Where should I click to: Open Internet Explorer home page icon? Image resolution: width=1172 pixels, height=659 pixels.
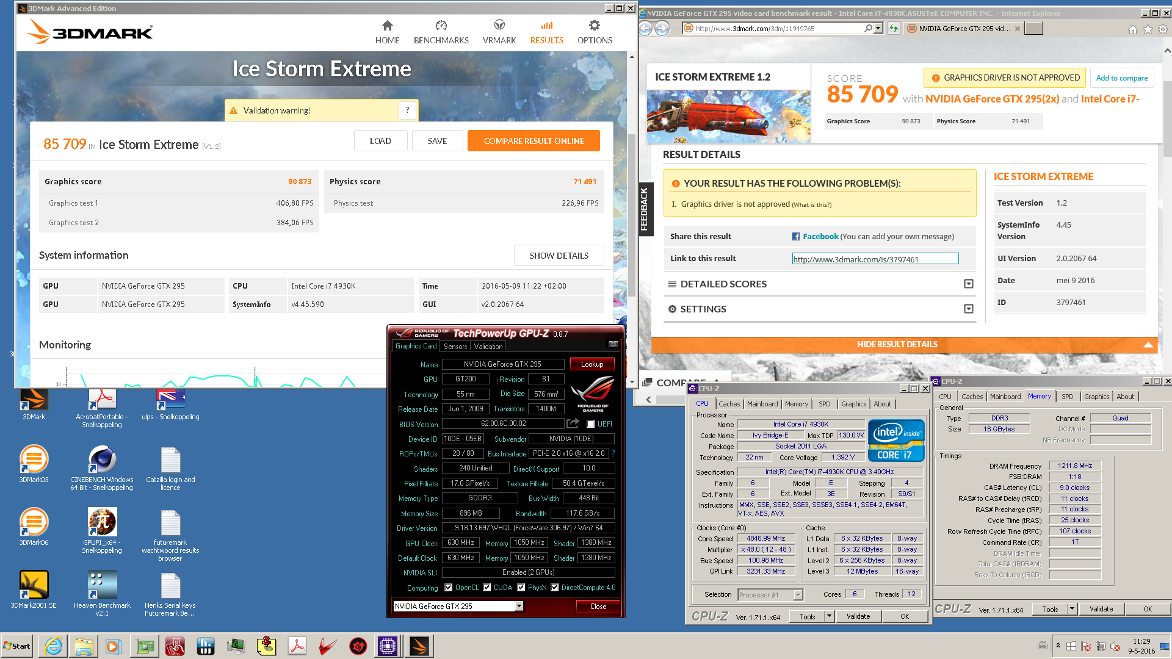(1133, 29)
